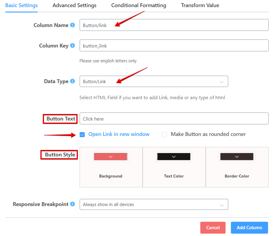The image size is (274, 236).
Task: Click the Cancel button
Action: [213, 228]
